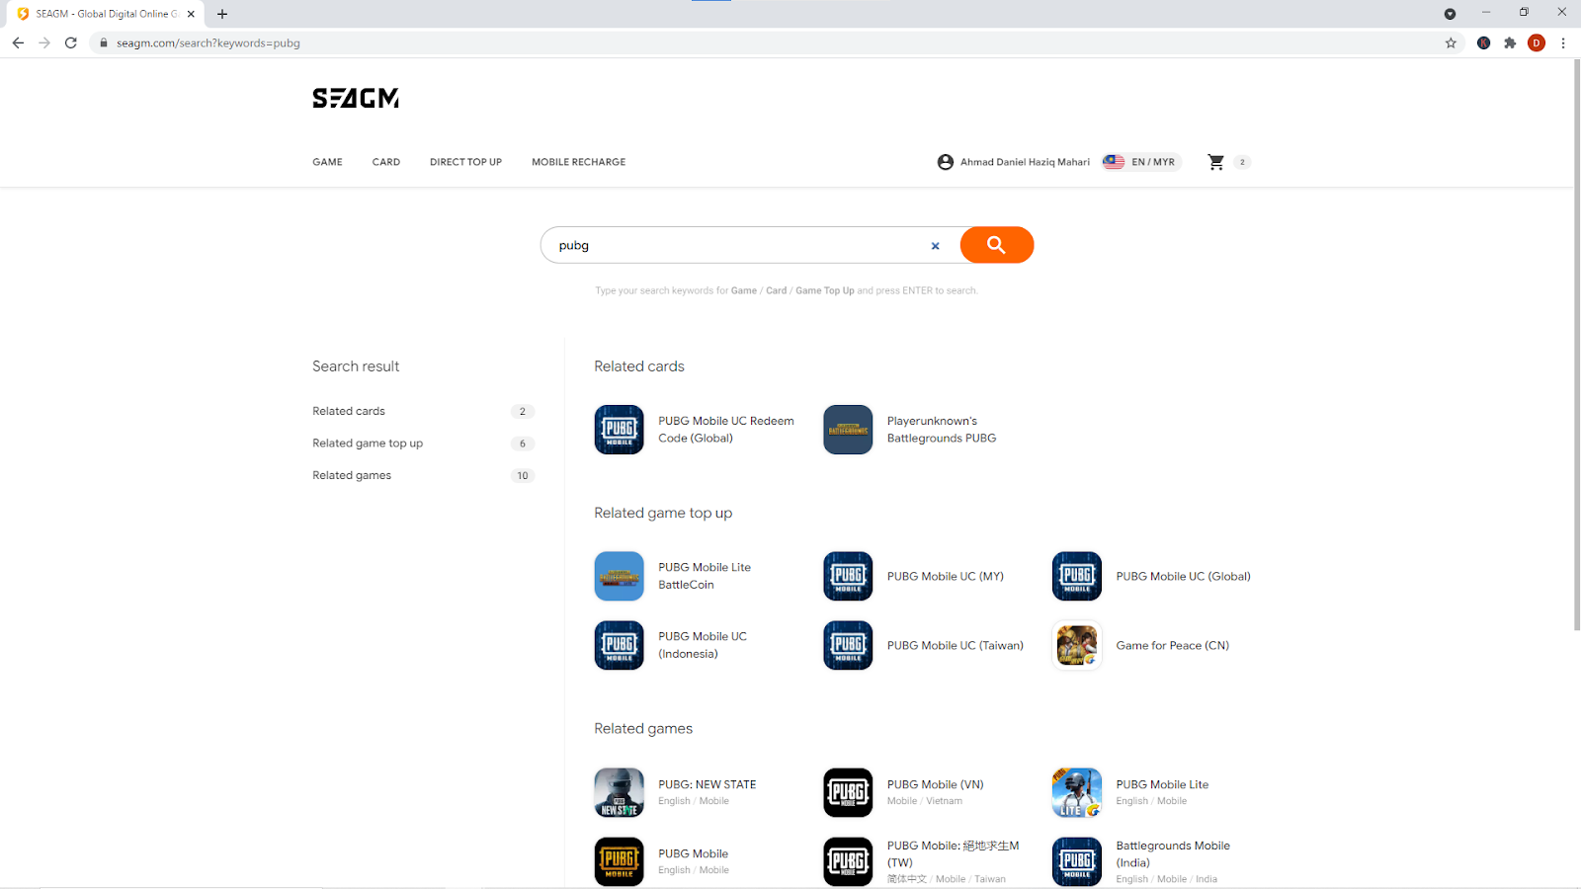The height and width of the screenshot is (889, 1581).
Task: Open PUBG Mobile UC (Taiwan) link
Action: pos(956,645)
